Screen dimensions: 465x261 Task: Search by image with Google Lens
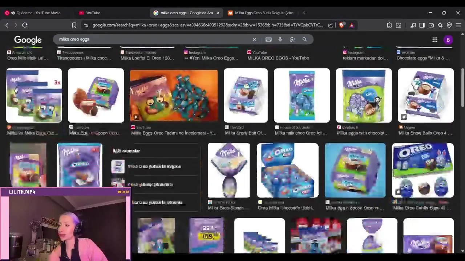292,39
